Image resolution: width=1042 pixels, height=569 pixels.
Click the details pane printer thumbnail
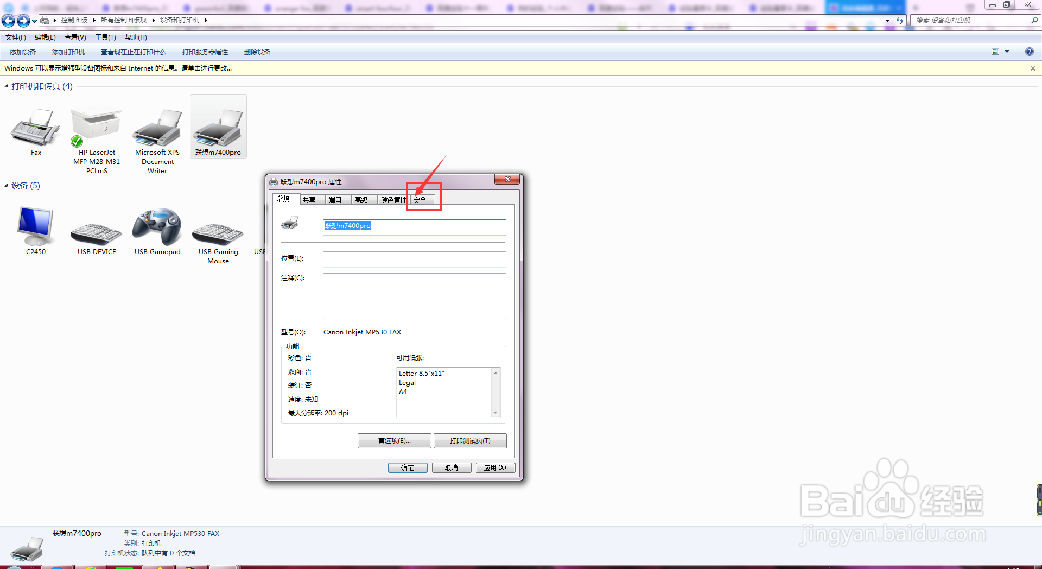click(27, 548)
